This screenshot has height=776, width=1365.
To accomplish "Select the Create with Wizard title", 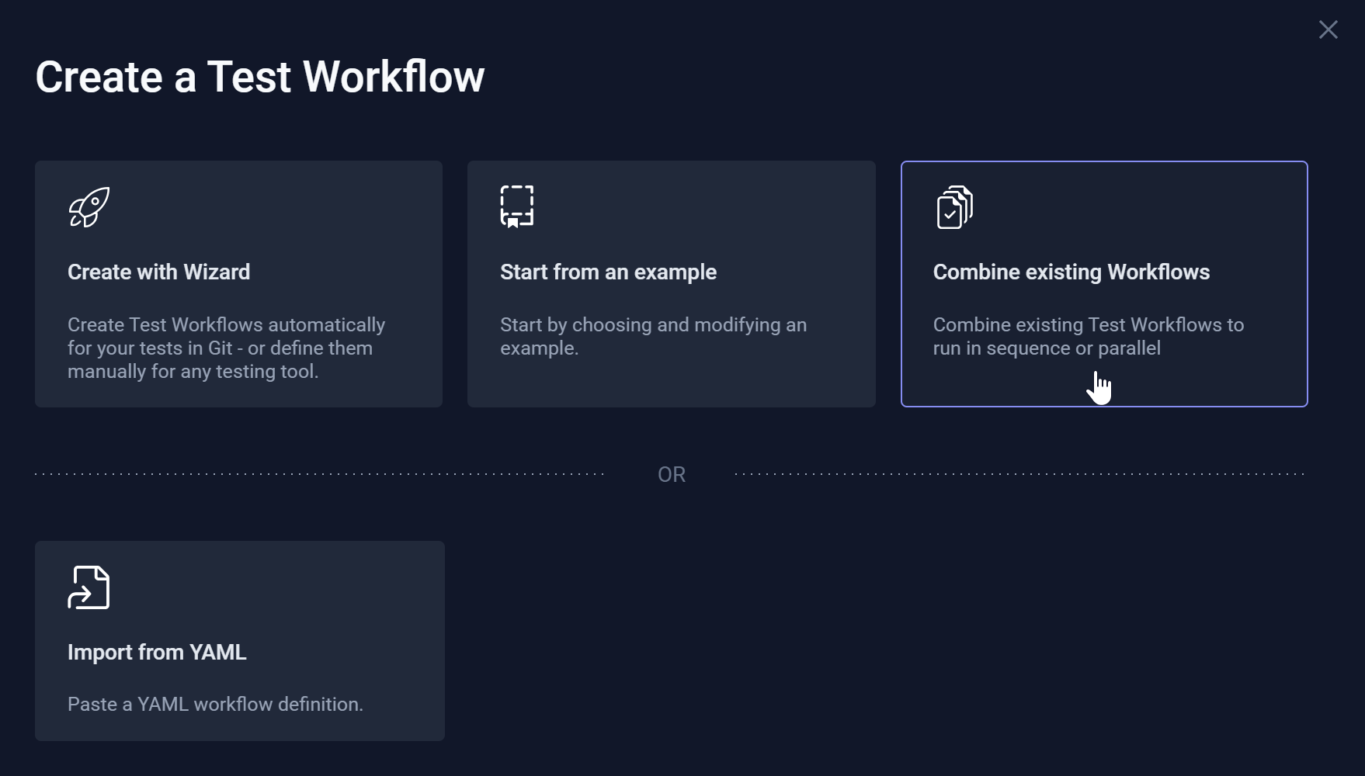I will click(159, 272).
